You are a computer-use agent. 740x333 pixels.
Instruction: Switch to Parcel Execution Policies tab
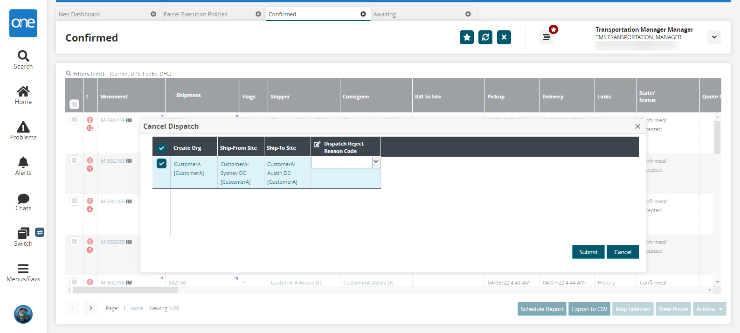[195, 14]
